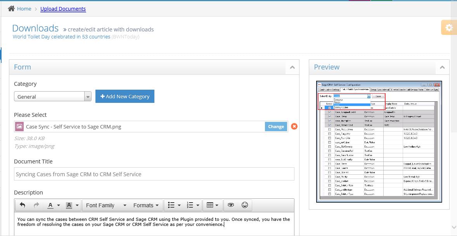Click inside the description text area
This screenshot has height=236, width=457.
154,224
